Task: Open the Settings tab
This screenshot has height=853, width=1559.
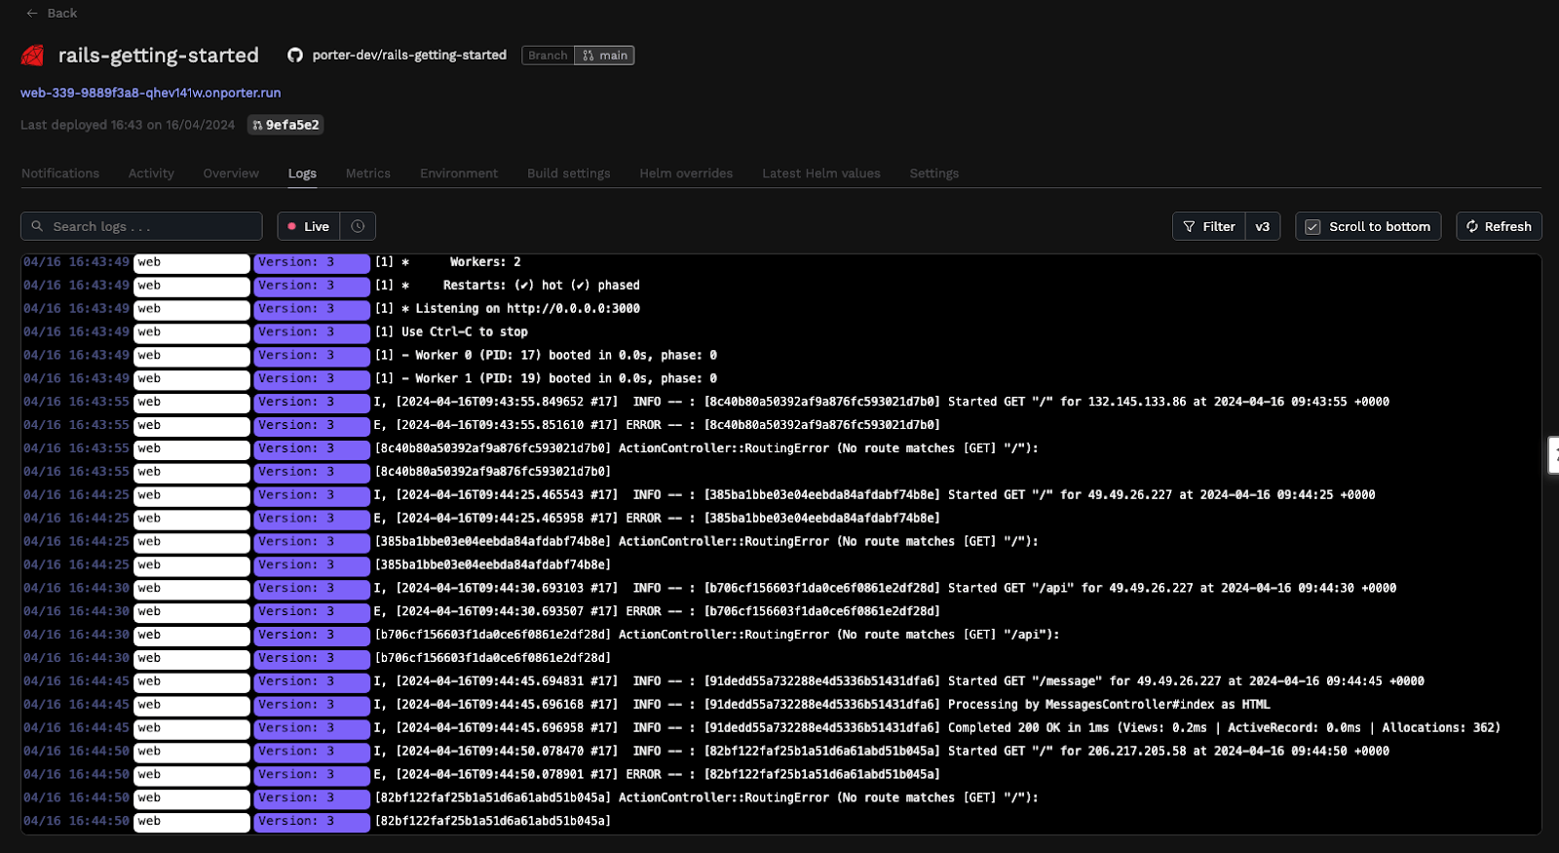Action: (x=934, y=174)
